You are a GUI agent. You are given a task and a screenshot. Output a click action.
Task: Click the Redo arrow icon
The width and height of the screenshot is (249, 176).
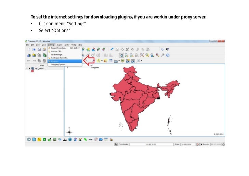tap(34, 61)
